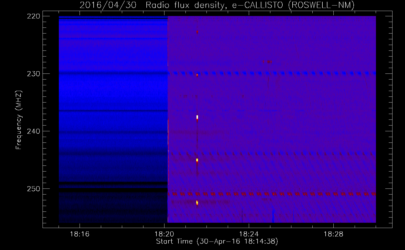Screen dimensions: 405x250
Task: Click the '18:24' time tick label
Action: point(249,234)
